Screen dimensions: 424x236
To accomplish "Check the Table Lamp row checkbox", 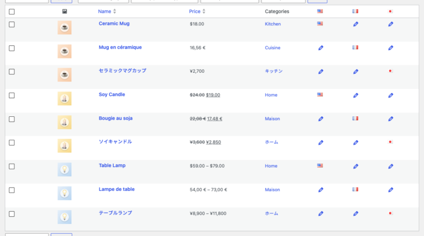I will (x=12, y=167).
